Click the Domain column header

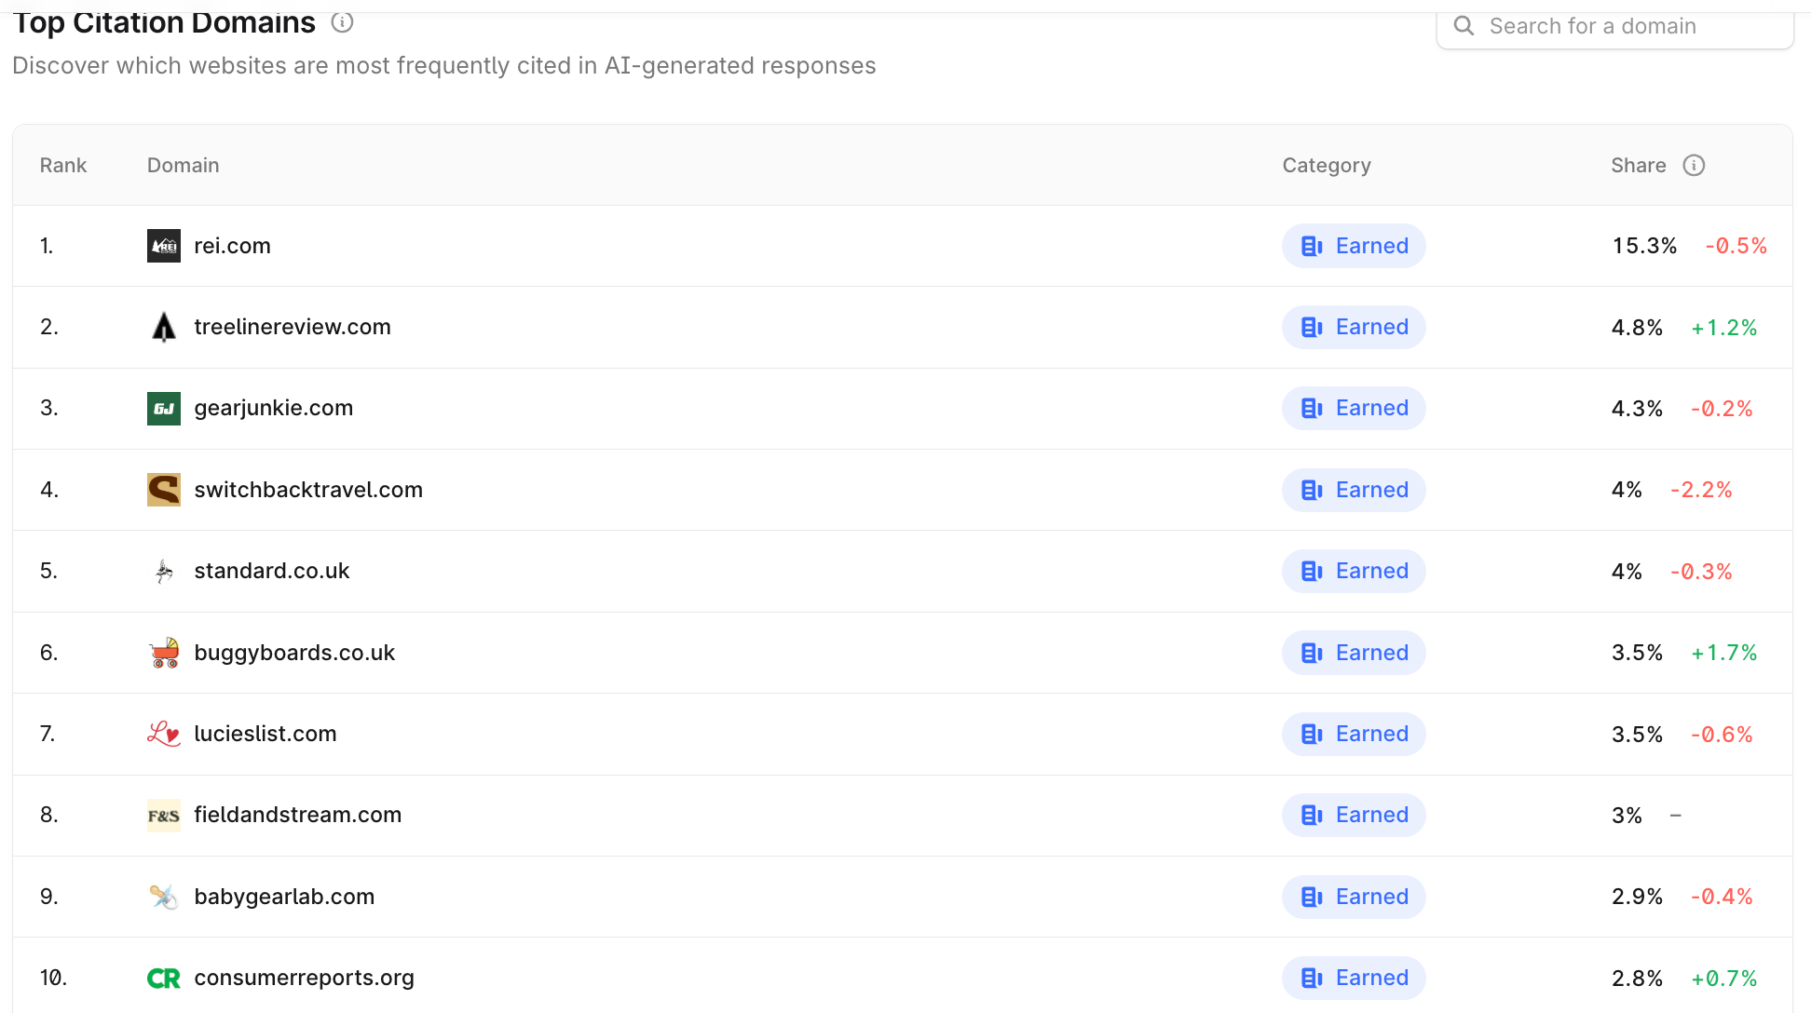[183, 165]
